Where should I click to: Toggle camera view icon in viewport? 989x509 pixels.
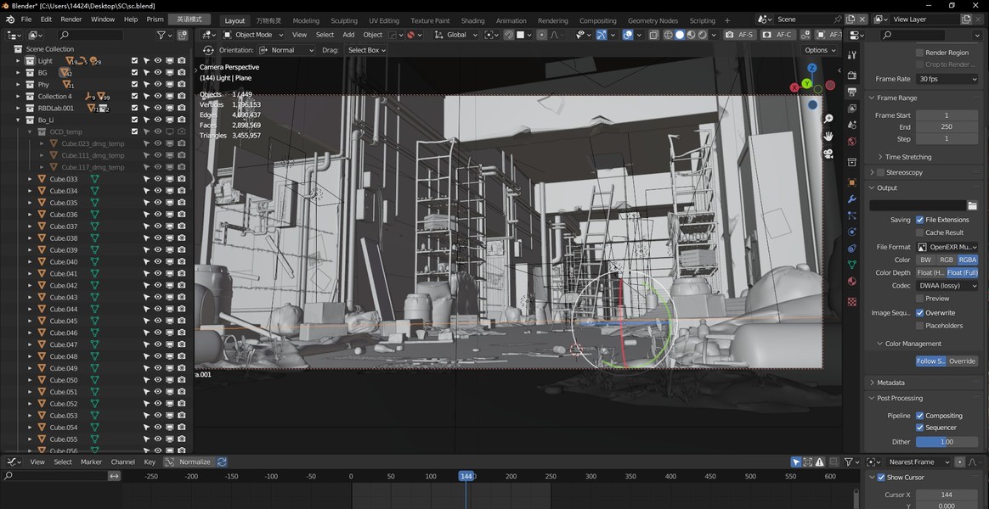point(828,154)
